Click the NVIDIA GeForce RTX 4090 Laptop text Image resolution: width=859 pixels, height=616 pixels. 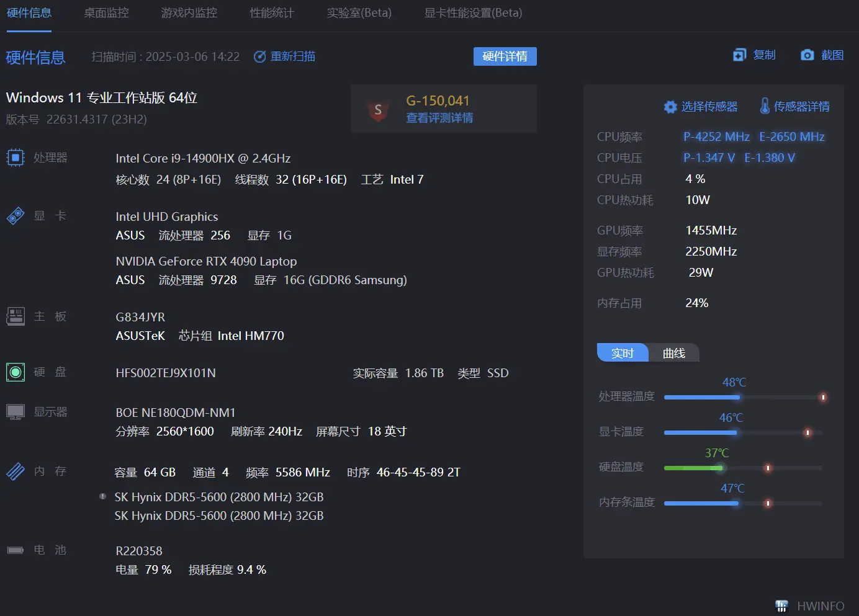coord(206,261)
